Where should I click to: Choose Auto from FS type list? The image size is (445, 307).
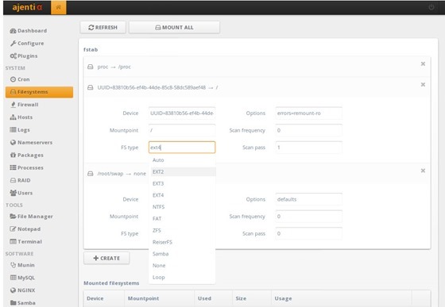pyautogui.click(x=182, y=160)
